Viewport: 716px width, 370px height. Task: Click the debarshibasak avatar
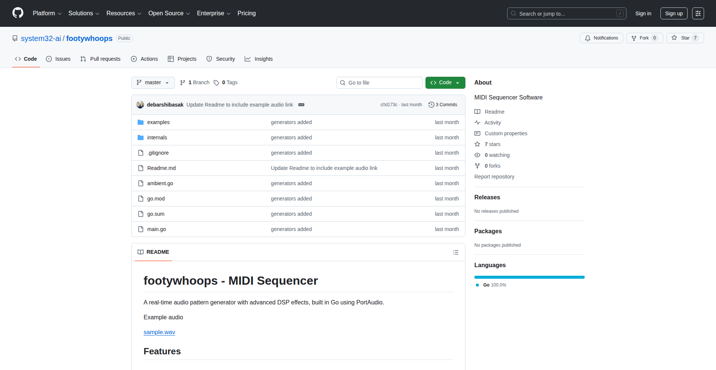[140, 105]
